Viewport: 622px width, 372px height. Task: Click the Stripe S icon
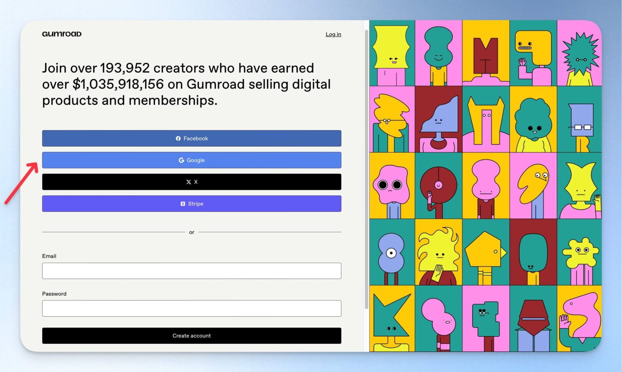(x=183, y=204)
